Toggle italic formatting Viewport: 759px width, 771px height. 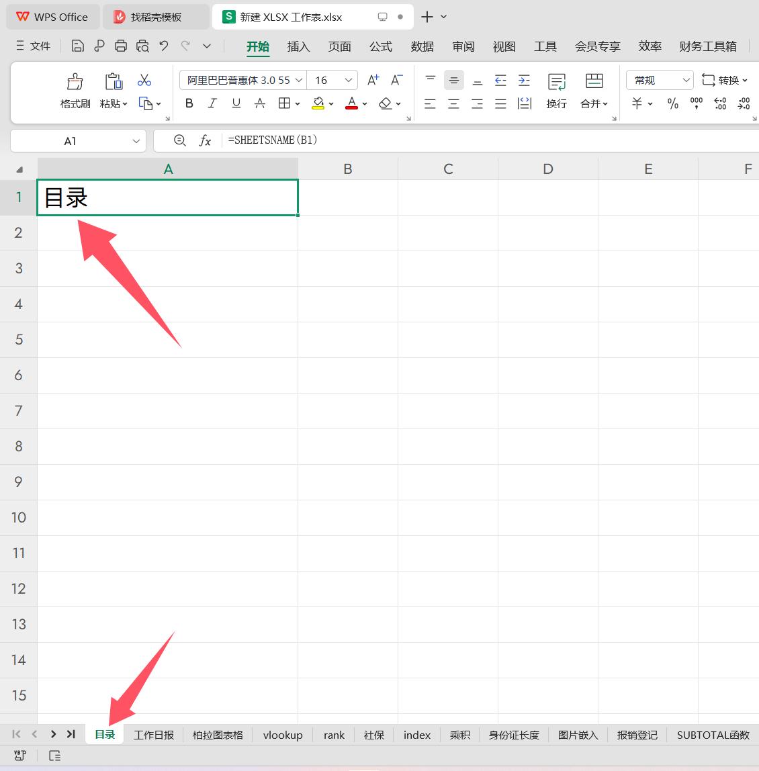(212, 103)
